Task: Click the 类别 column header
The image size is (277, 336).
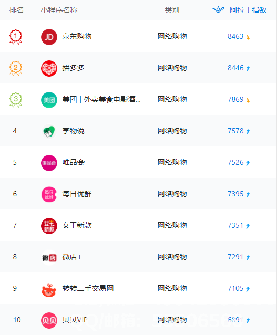Action: click(x=172, y=10)
